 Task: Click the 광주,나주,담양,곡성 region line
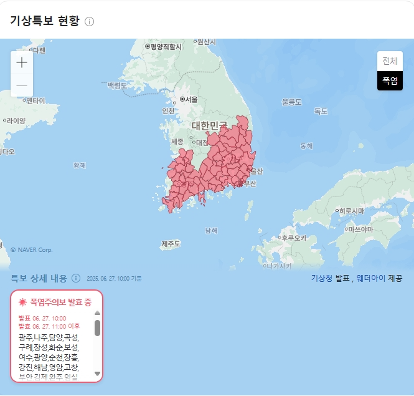point(49,337)
